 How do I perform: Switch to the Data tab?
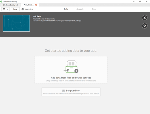(66, 9)
